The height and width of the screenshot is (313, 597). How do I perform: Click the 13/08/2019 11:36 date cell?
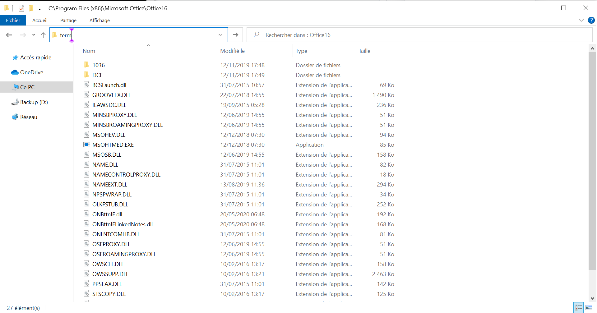tap(242, 185)
